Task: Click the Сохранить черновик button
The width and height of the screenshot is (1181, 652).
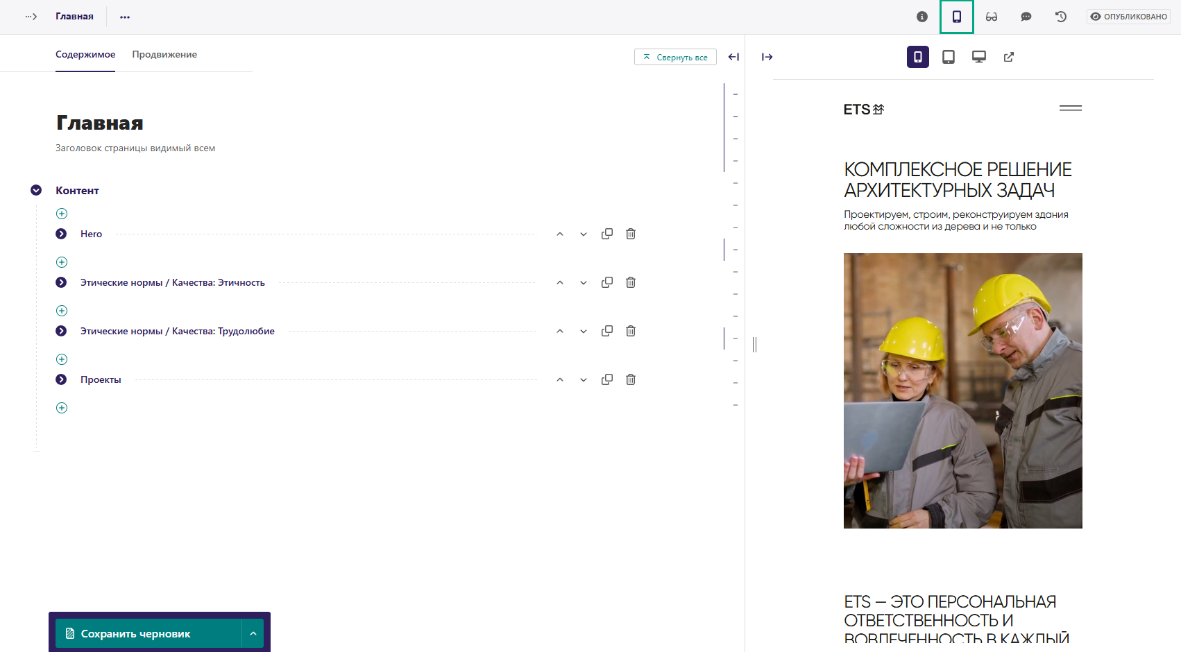Action: (148, 633)
